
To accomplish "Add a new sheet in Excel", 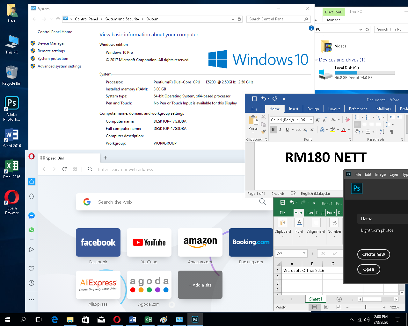I will point(339,299).
